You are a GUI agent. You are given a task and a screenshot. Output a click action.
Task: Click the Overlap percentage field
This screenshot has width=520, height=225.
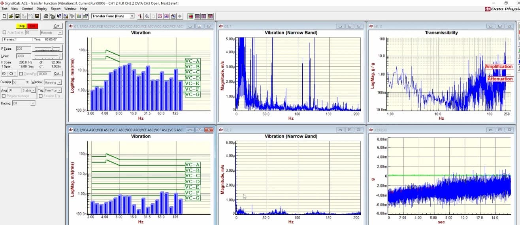[x=19, y=82]
